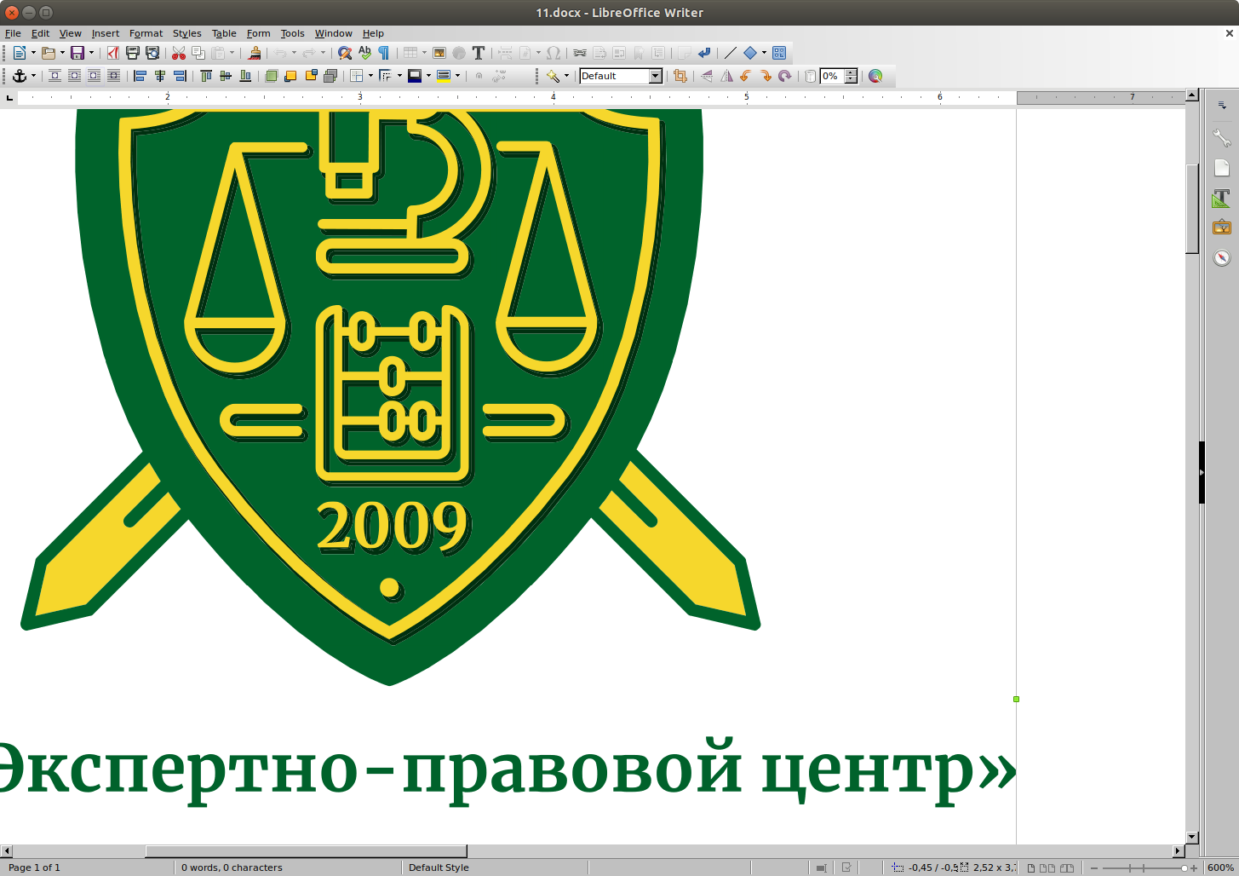Rotate the image 90° left
Screen dimensions: 1239x876
pos(746,76)
